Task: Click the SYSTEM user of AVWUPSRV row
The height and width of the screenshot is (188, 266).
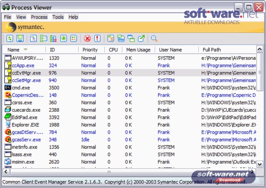Action: pos(166,58)
